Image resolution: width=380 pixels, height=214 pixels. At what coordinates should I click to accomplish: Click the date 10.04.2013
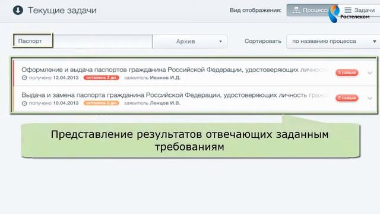point(66,103)
